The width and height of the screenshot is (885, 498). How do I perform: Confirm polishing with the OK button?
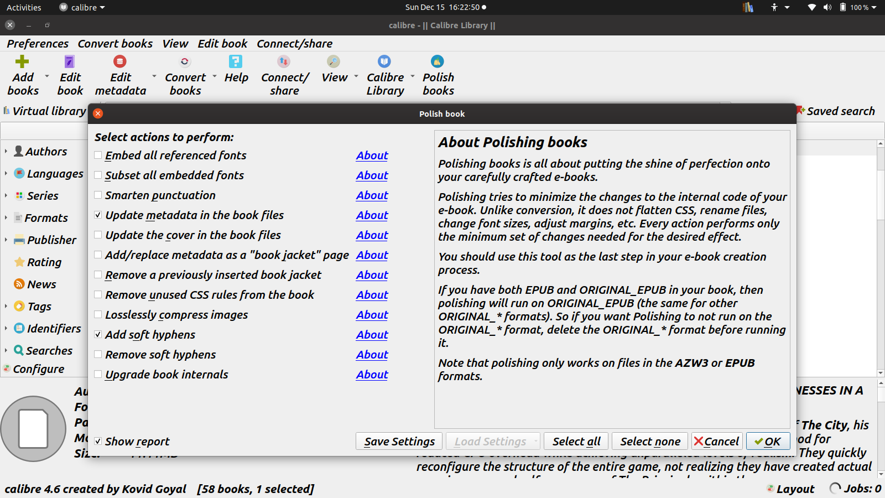pos(767,442)
